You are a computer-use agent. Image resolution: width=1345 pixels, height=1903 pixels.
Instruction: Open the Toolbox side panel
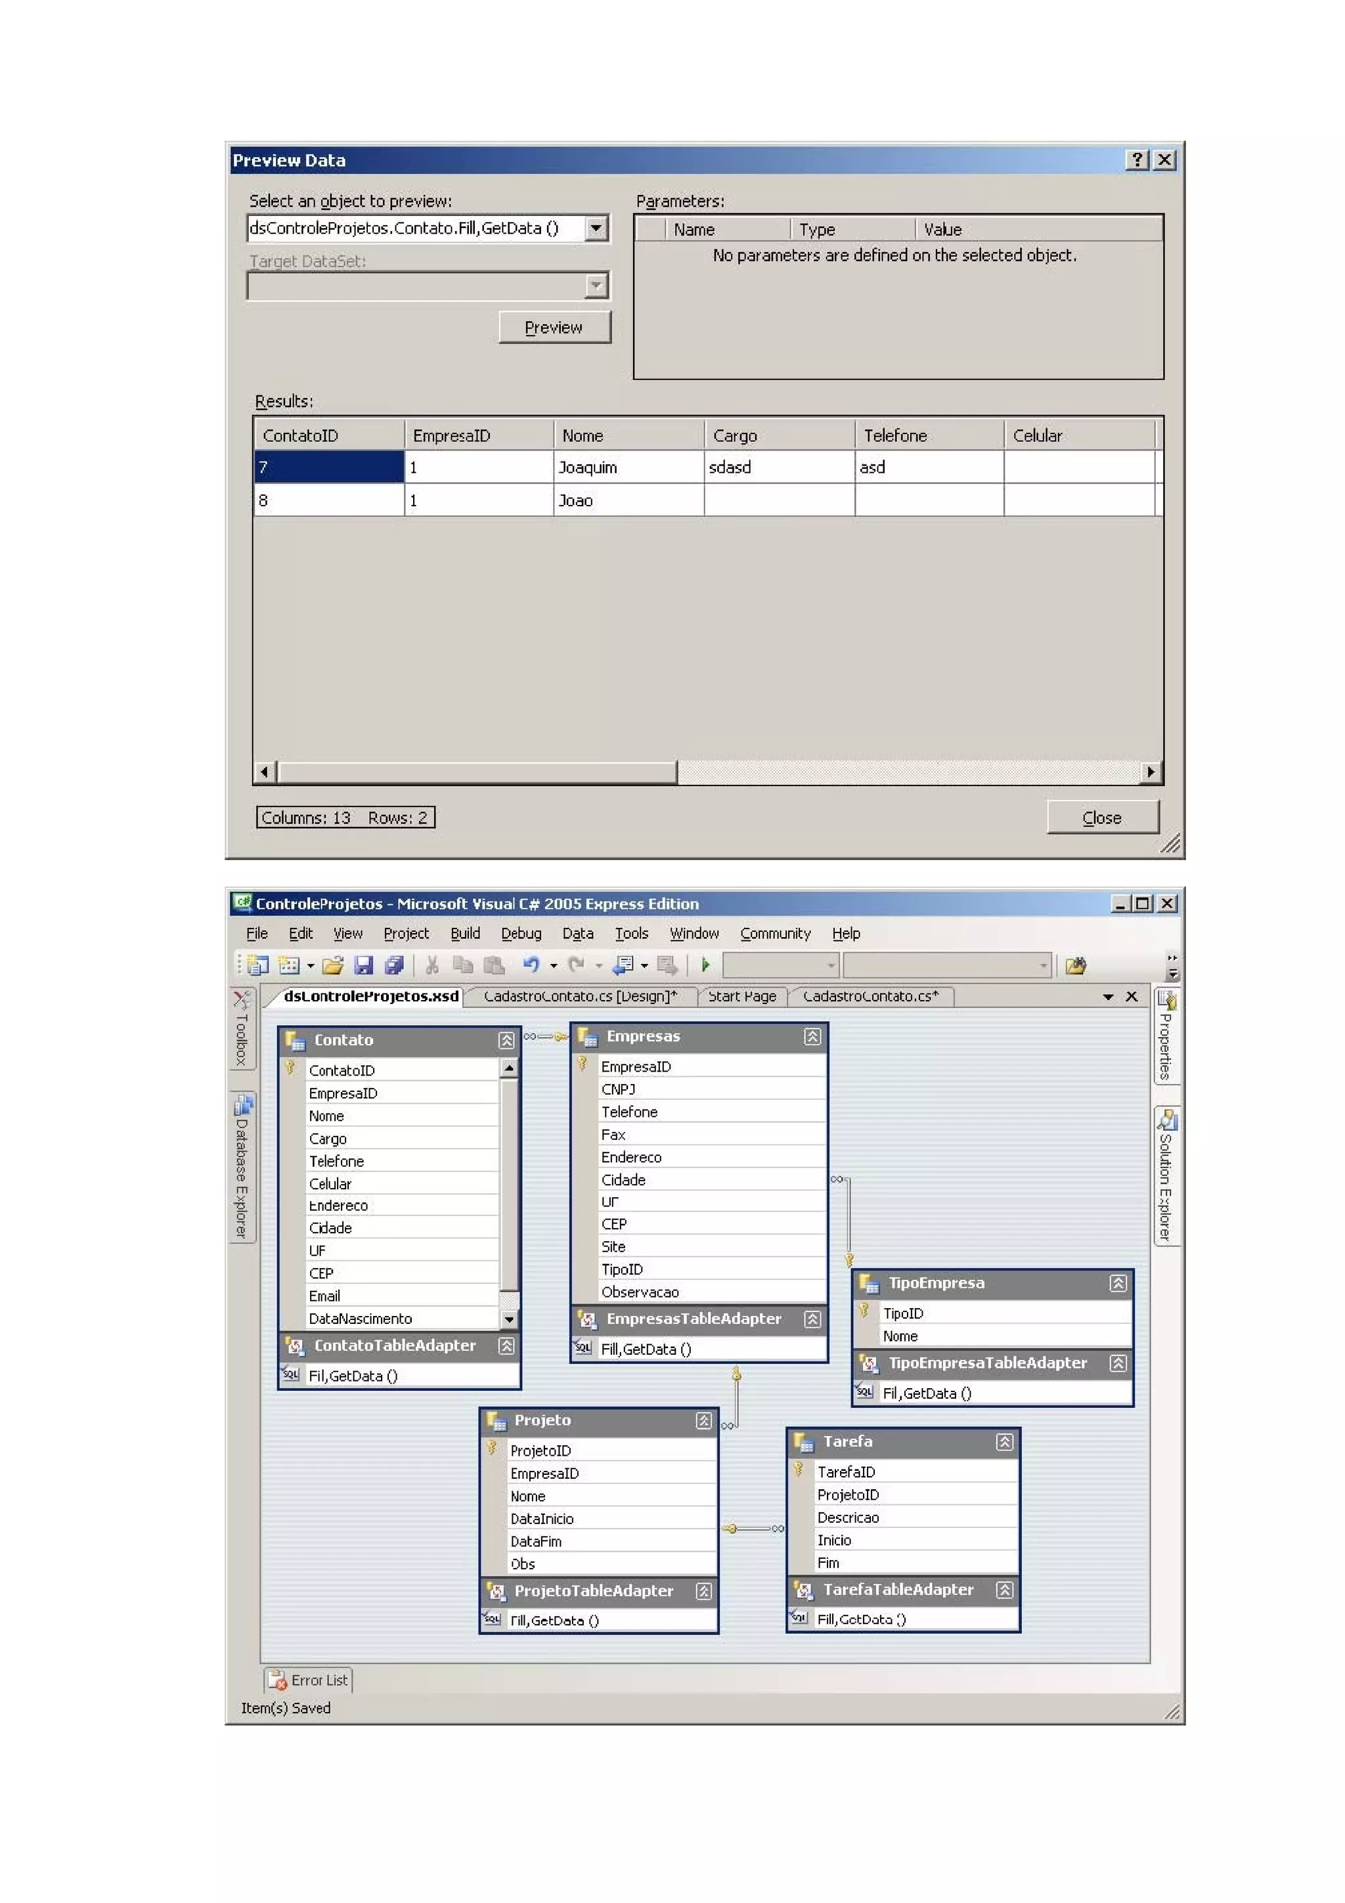point(241,1028)
